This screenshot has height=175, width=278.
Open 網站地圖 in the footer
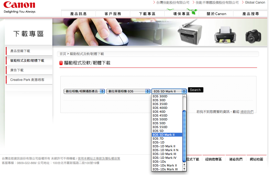[x=256, y=159]
